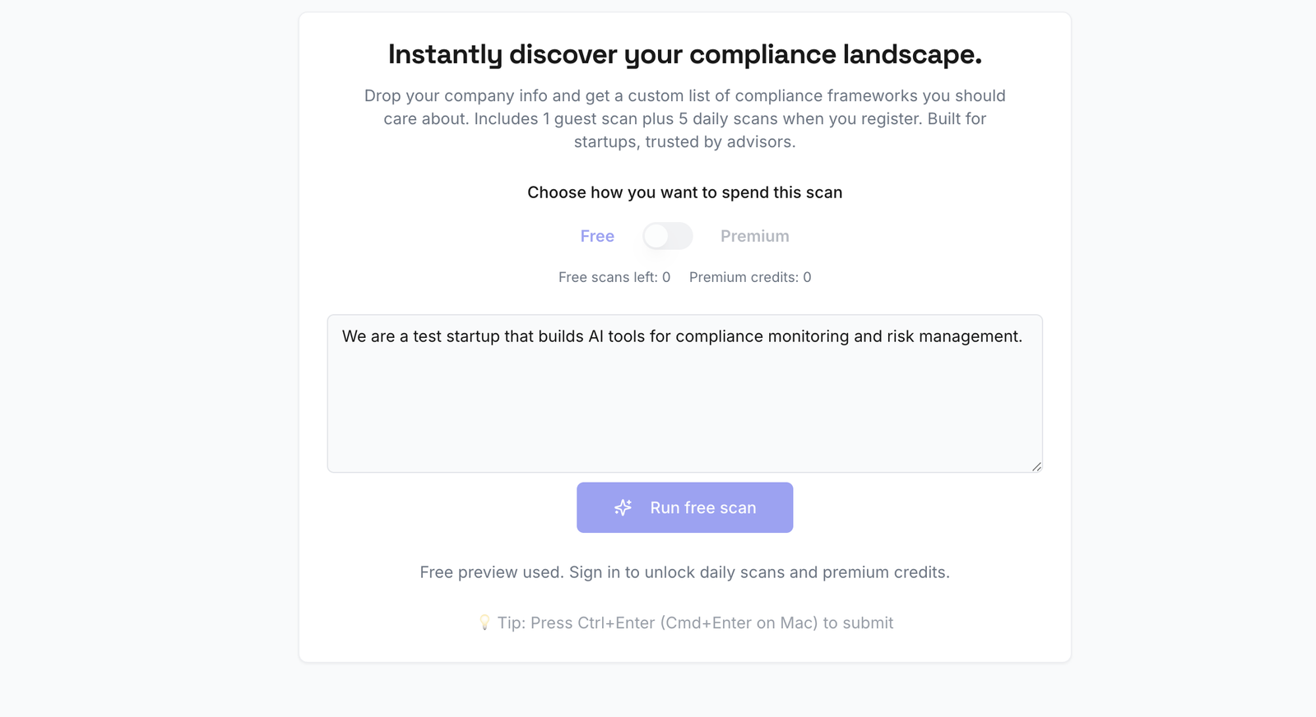Image resolution: width=1316 pixels, height=717 pixels.
Task: Select the startup description paragraph under the heading
Action: point(684,118)
